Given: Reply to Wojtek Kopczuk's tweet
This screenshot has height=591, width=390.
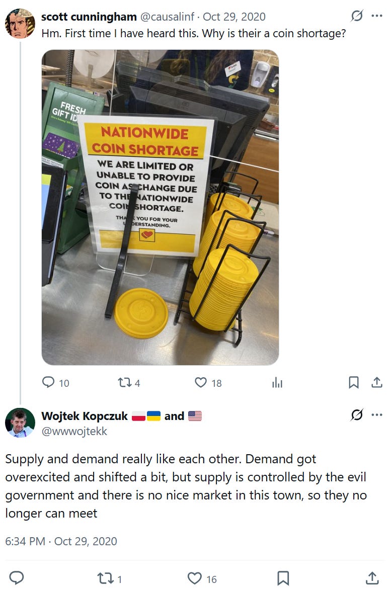Looking at the screenshot, I should tap(16, 578).
